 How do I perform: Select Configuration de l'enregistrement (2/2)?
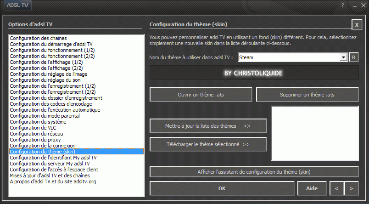click(x=76, y=92)
